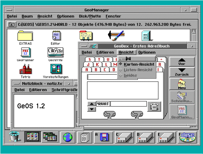Click the wastebasket icon in GeoManager
This screenshot has height=154, width=203.
14,137
